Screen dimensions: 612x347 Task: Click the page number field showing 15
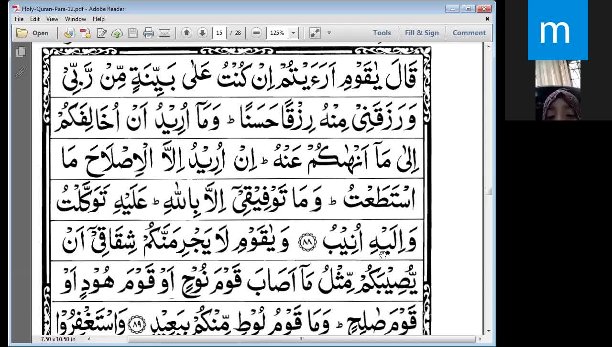[219, 33]
